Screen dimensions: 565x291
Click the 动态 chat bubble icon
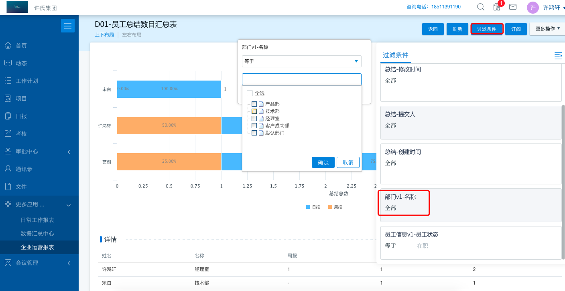pyautogui.click(x=8, y=63)
